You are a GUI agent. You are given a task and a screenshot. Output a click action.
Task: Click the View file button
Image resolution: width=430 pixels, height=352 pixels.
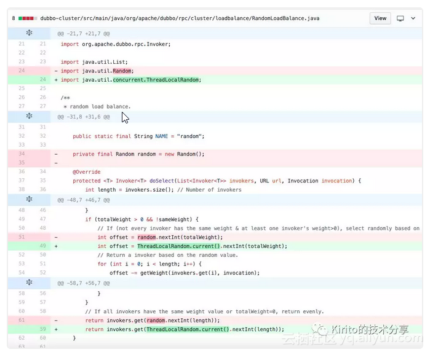(x=380, y=18)
